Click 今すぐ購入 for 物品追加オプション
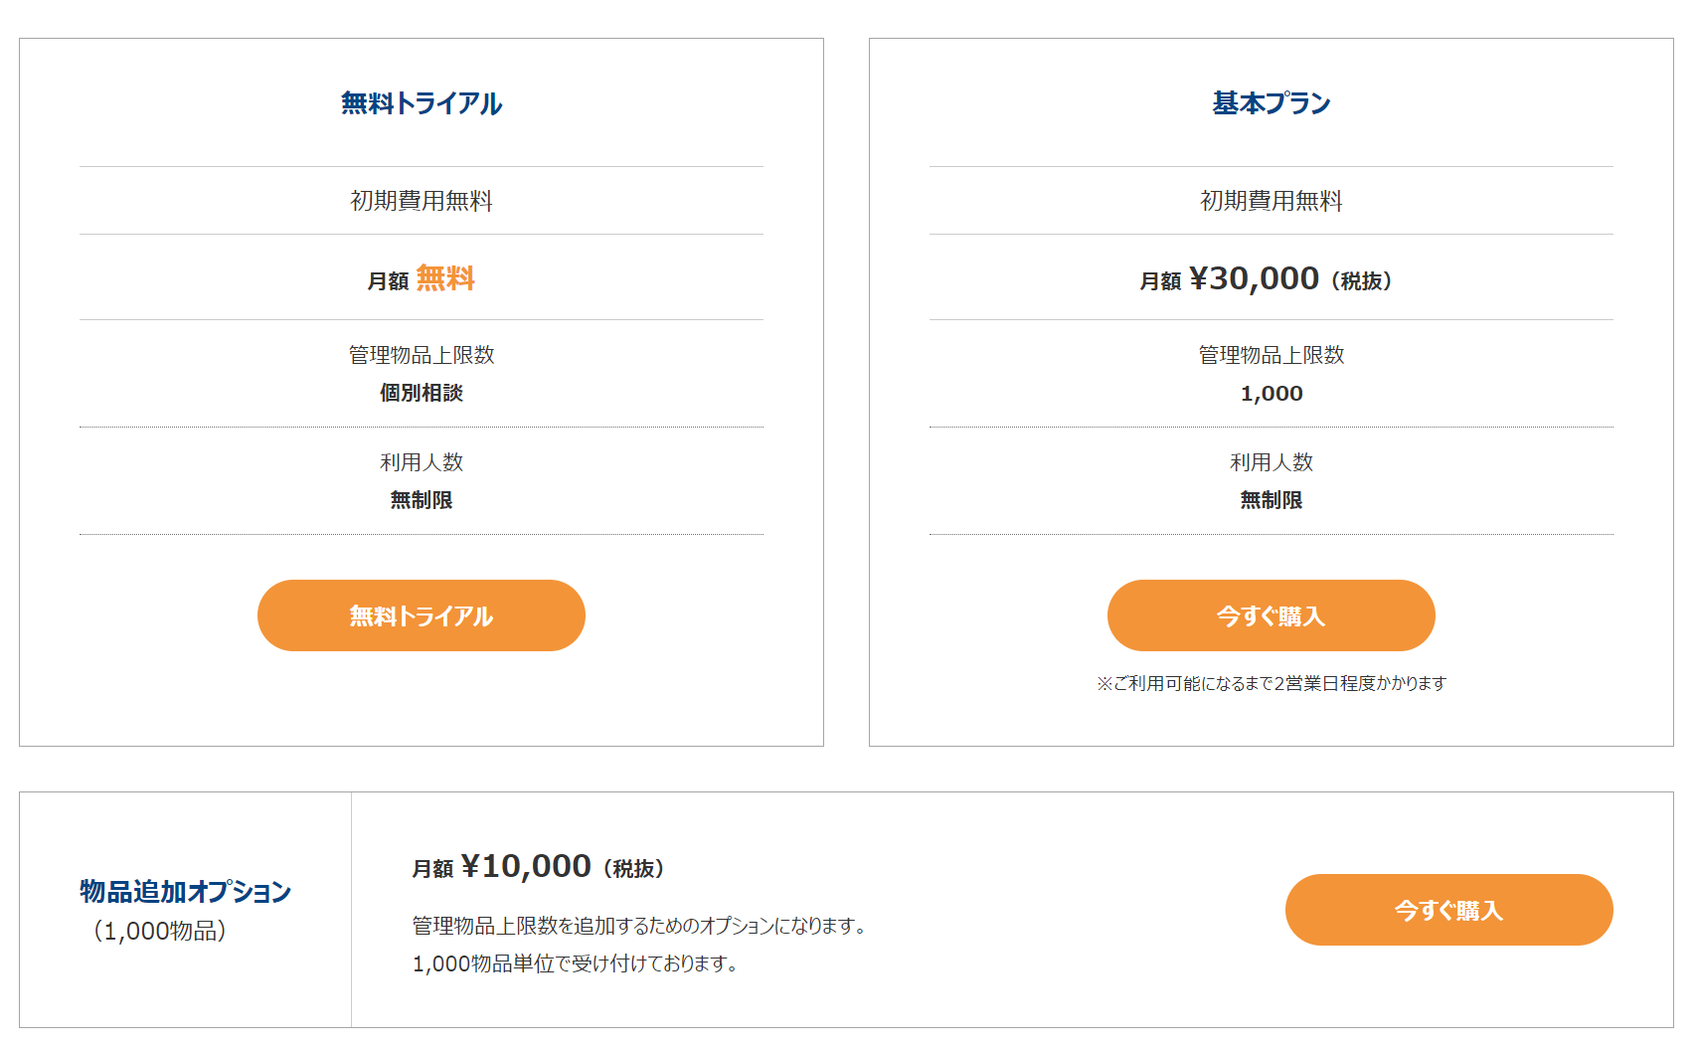 click(1448, 910)
